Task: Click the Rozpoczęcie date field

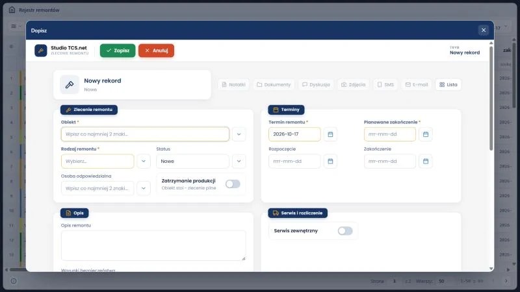Action: 294,161
